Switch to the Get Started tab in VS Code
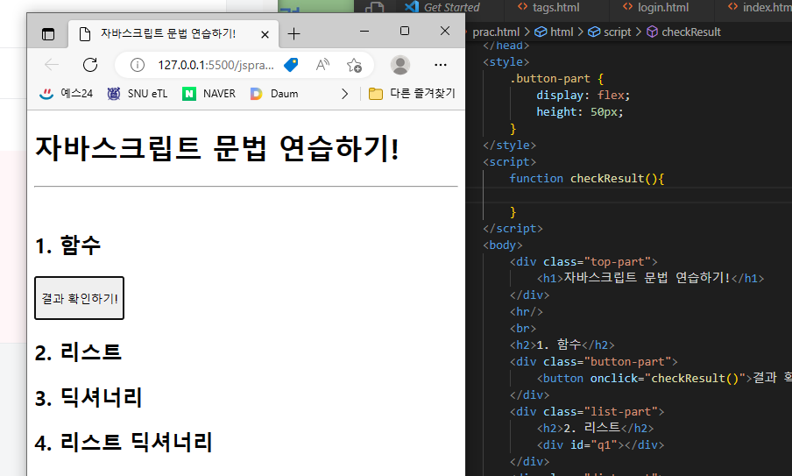Viewport: 792px width, 476px height. (x=442, y=7)
